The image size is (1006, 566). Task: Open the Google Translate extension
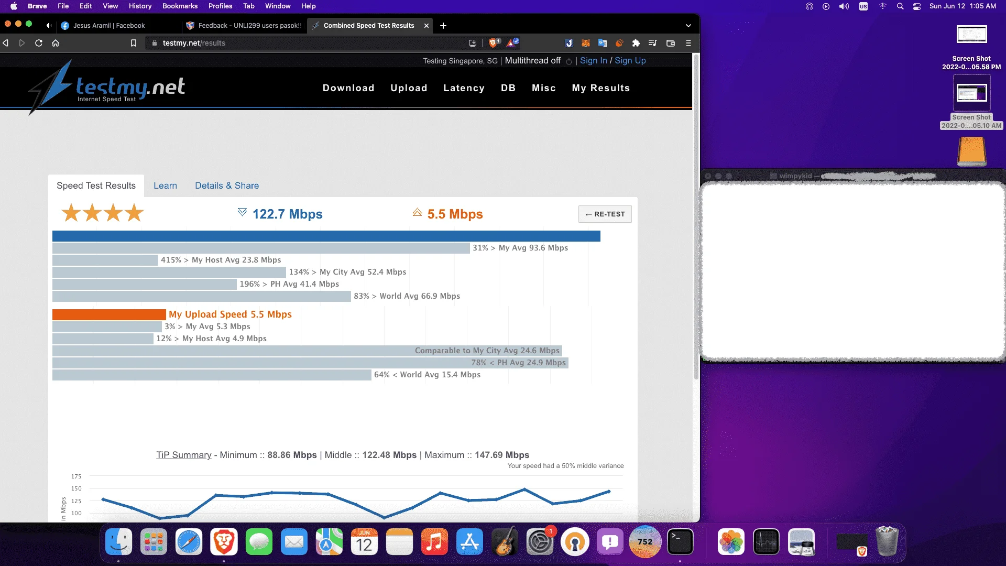tap(603, 43)
